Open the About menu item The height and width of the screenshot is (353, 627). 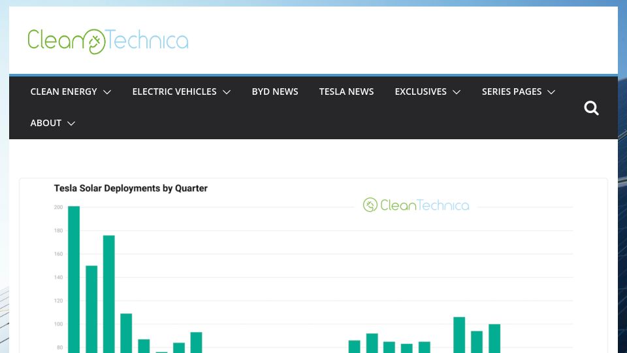click(x=46, y=123)
